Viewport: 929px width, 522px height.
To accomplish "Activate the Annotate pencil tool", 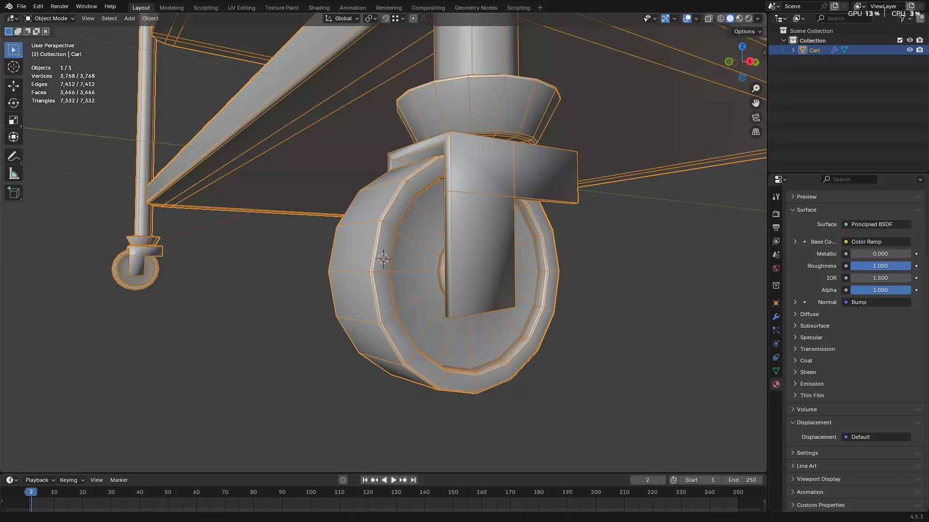I will pos(14,157).
